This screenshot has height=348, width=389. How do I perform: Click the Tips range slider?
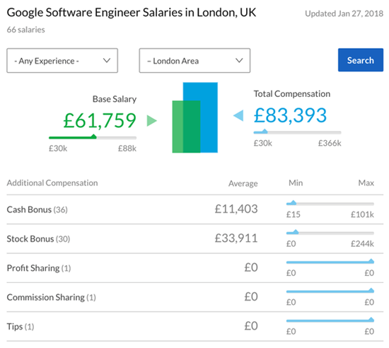click(330, 320)
